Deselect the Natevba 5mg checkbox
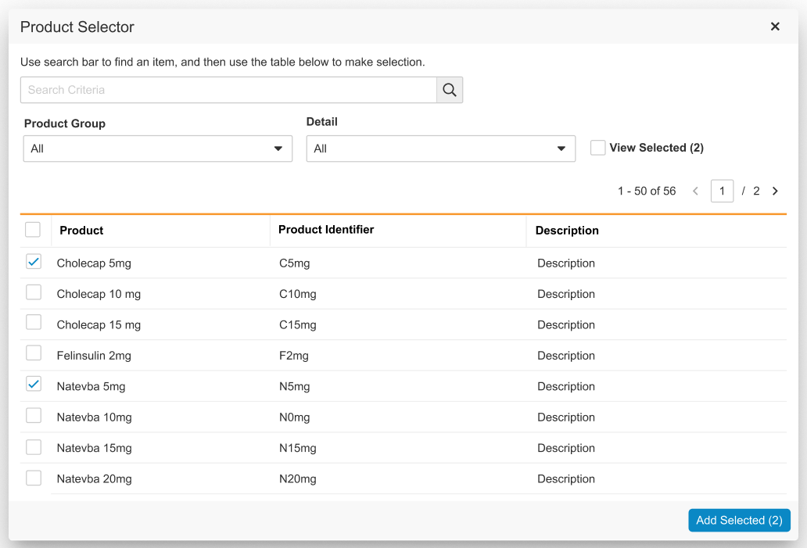Screen dimensions: 807x548 click(34, 385)
